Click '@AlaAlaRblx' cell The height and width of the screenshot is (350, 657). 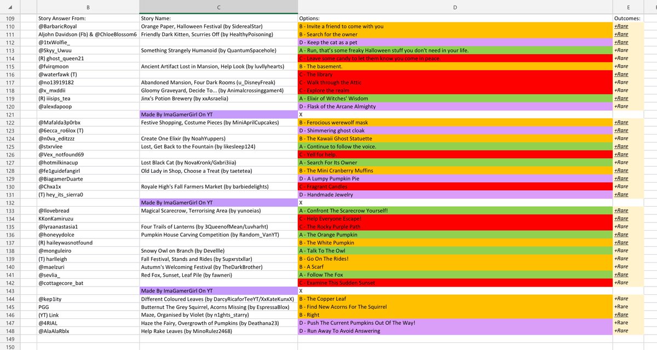[x=88, y=331]
